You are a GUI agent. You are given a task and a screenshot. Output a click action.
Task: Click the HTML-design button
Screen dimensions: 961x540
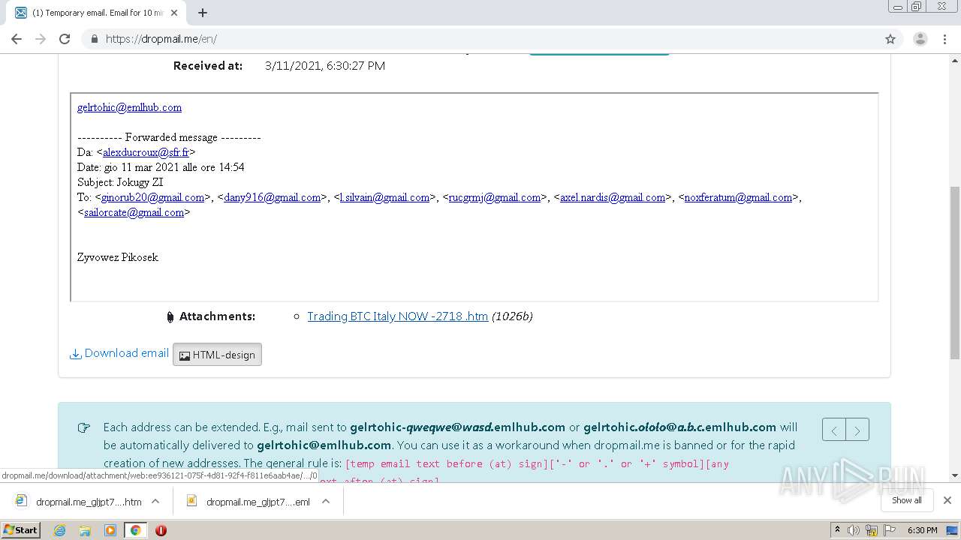tap(217, 355)
